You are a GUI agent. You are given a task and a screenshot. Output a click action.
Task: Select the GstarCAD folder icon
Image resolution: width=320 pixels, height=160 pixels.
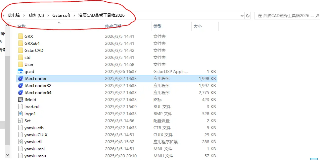coord(20,50)
